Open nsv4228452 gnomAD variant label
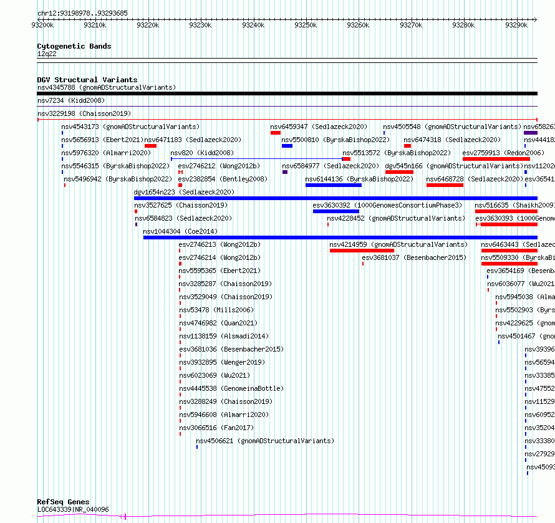The width and height of the screenshot is (555, 523). pos(396,218)
